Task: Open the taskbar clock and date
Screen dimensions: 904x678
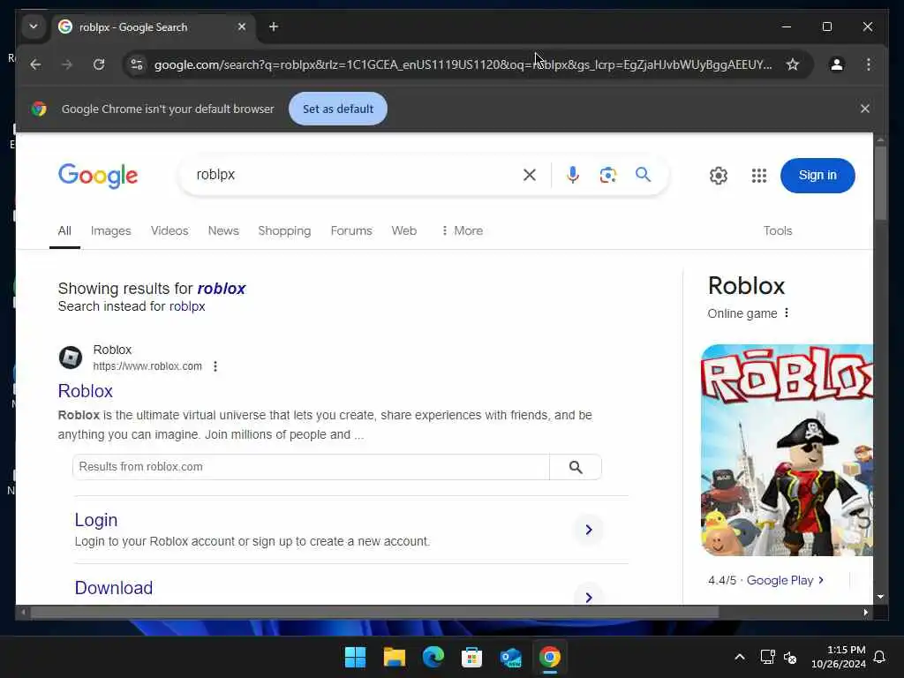Action: (x=838, y=657)
